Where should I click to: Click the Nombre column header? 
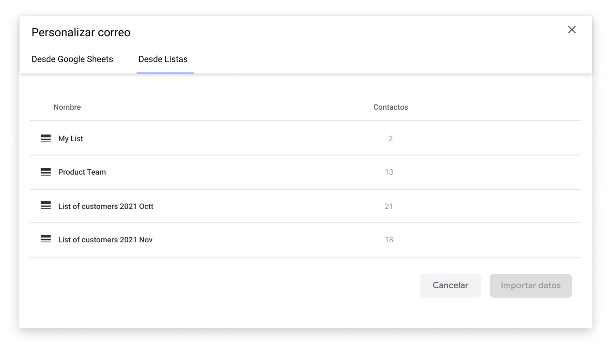[67, 107]
